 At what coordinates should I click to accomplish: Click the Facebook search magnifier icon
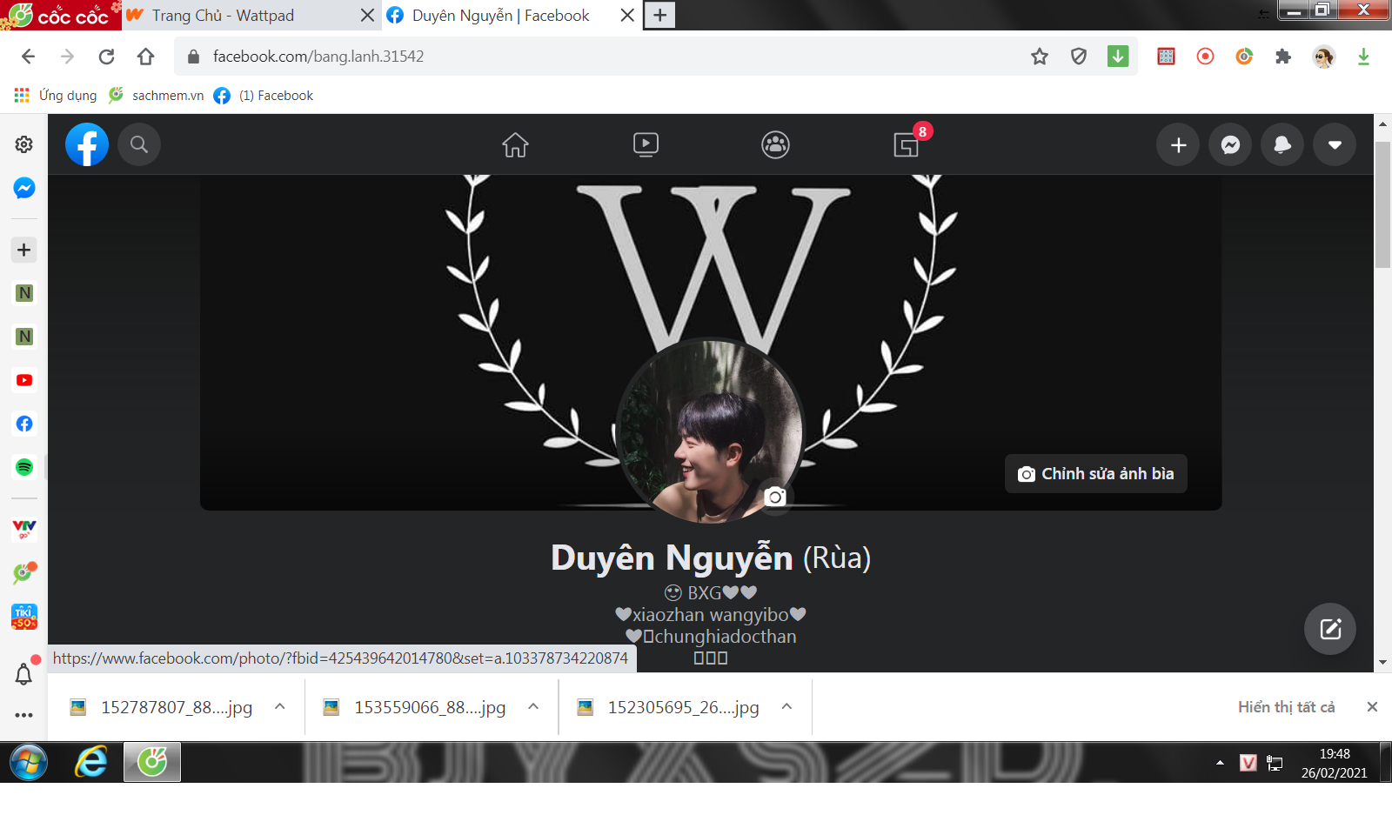click(139, 144)
